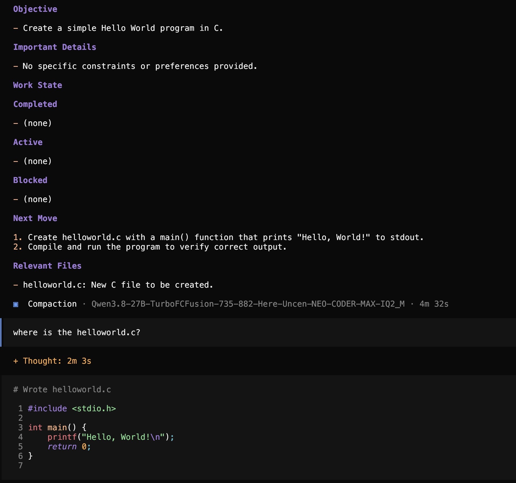Screen dimensions: 516x483
Task: Click the 'helloworld.c: New C file' entry
Action: coord(113,285)
